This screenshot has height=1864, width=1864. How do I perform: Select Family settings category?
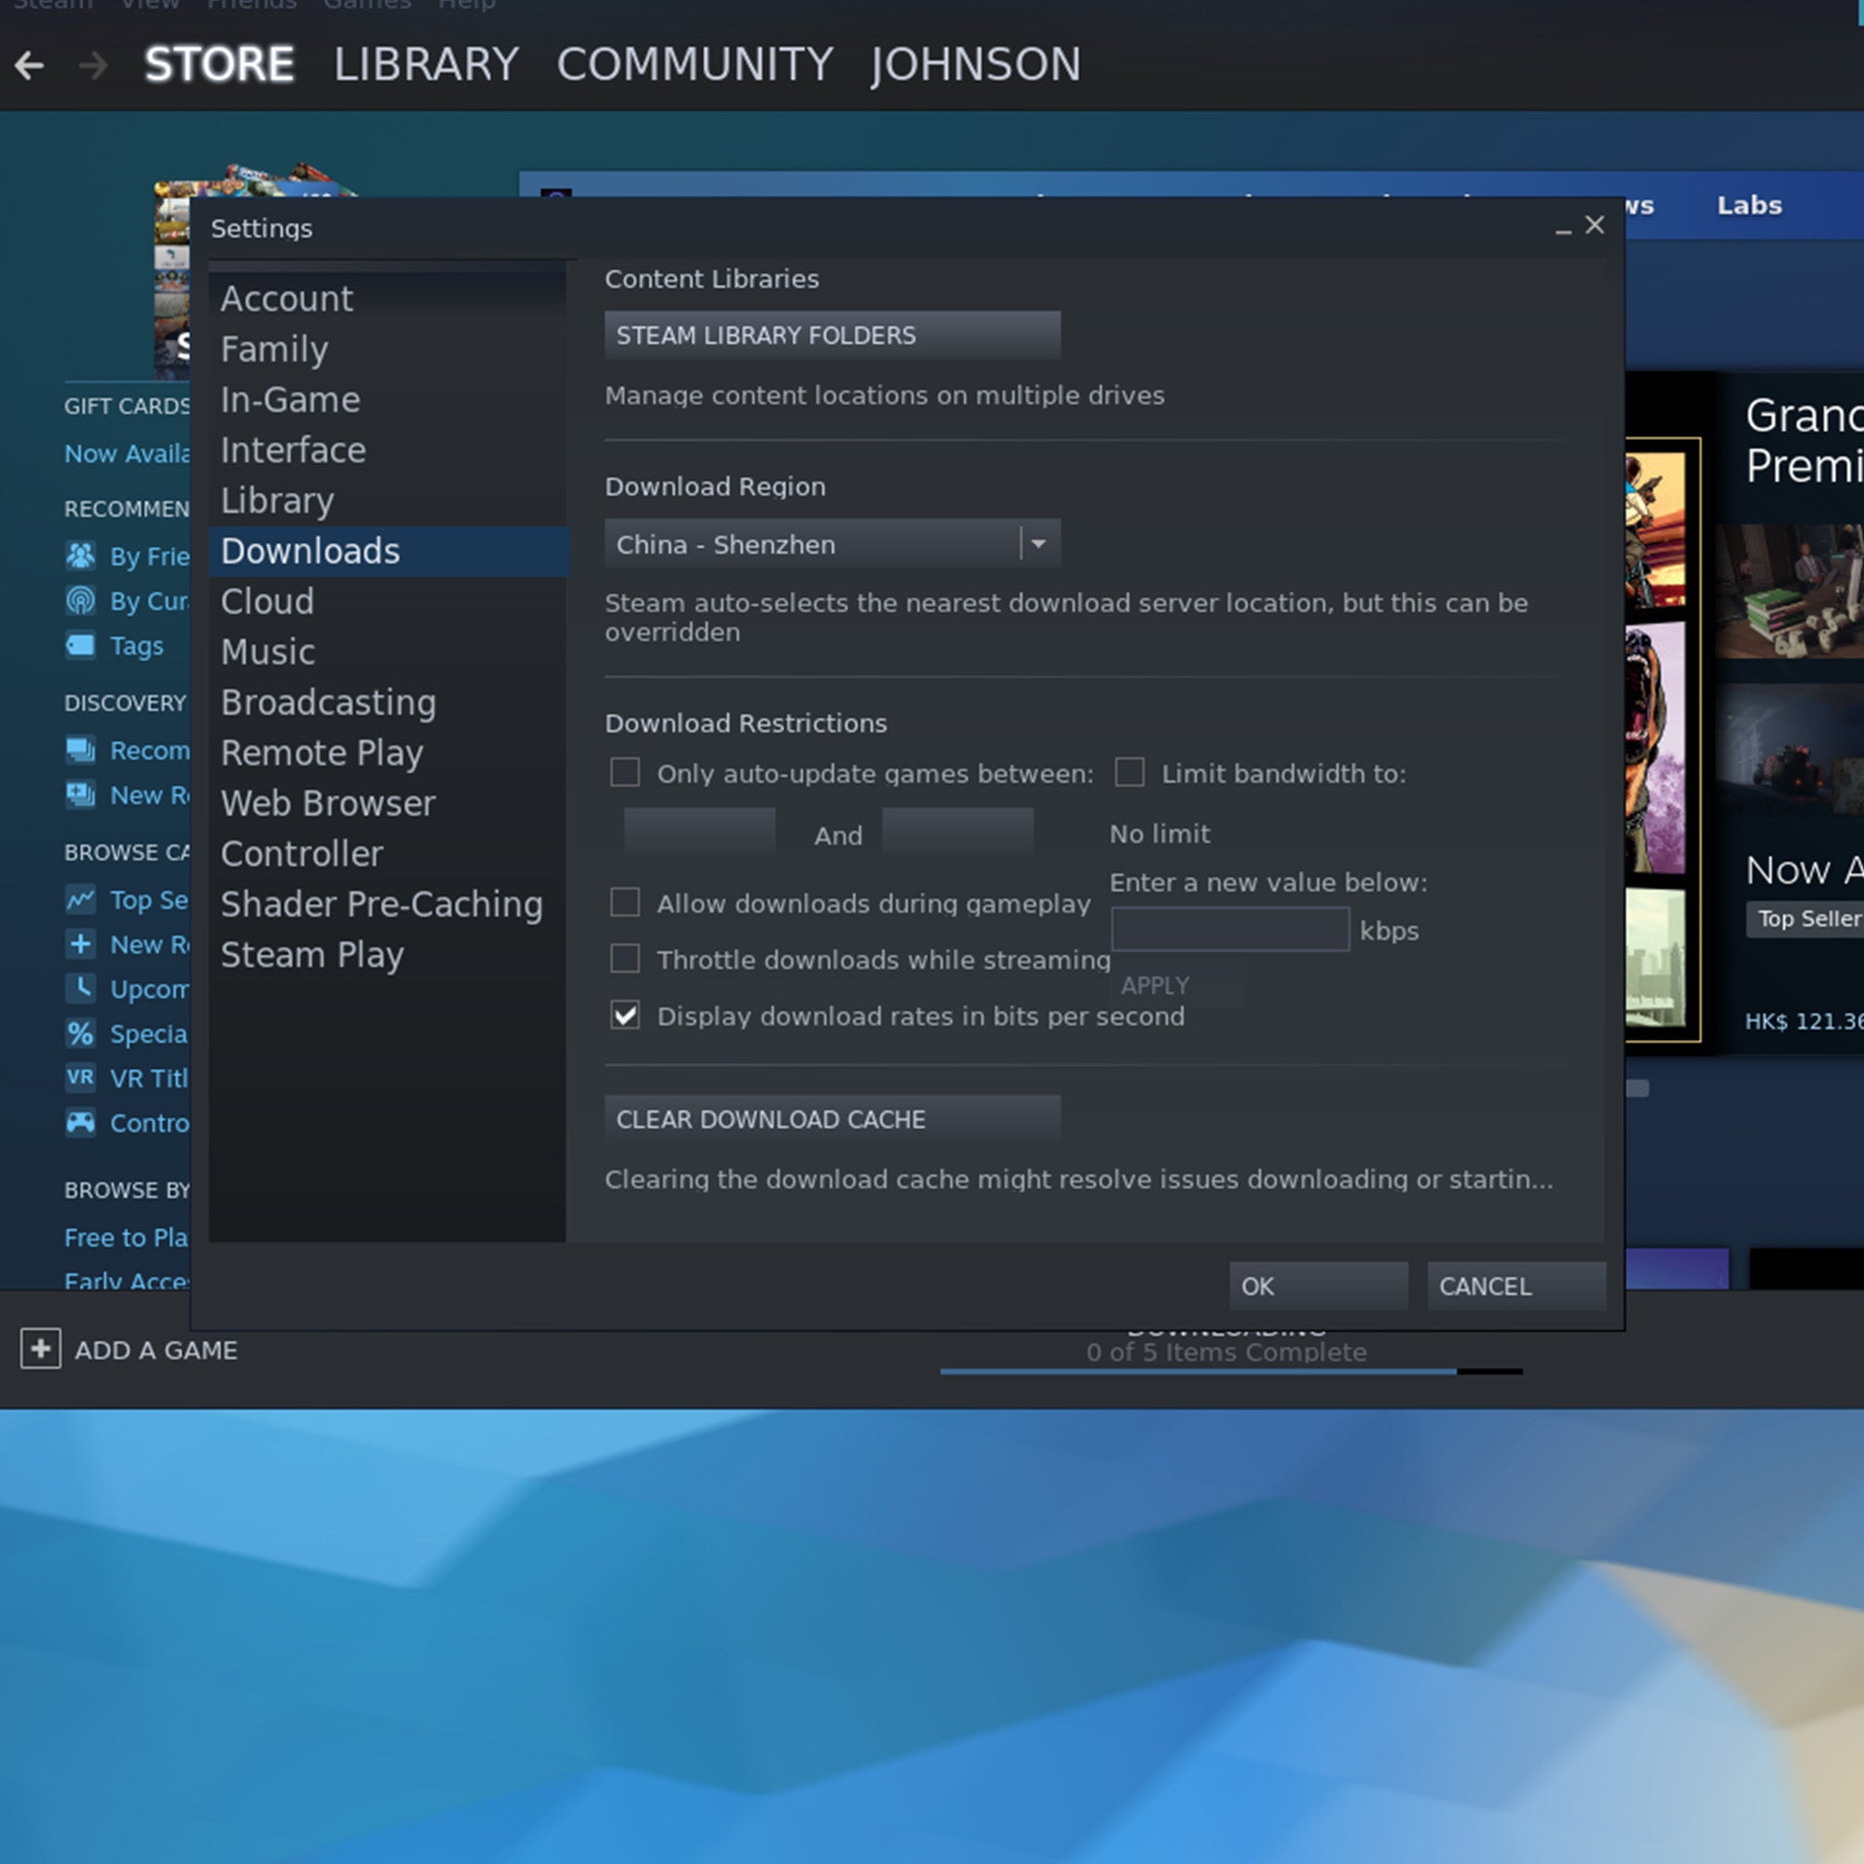pos(388,349)
